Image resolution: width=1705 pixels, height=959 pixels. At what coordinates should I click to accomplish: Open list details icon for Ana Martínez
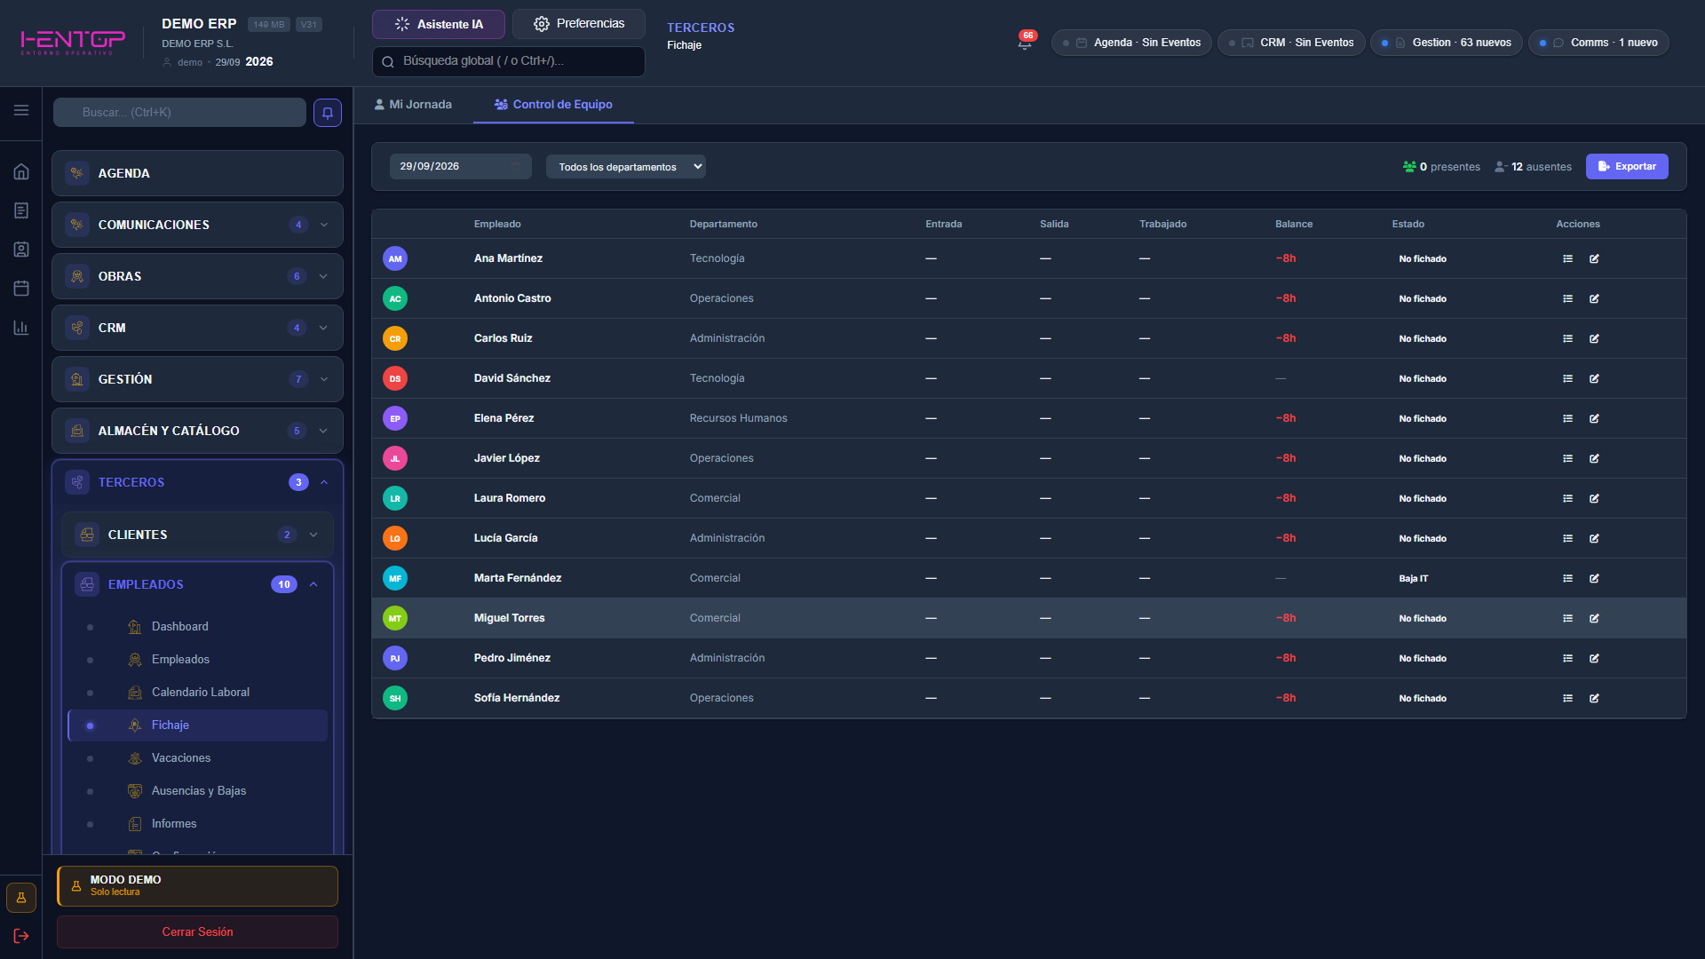[x=1567, y=258]
